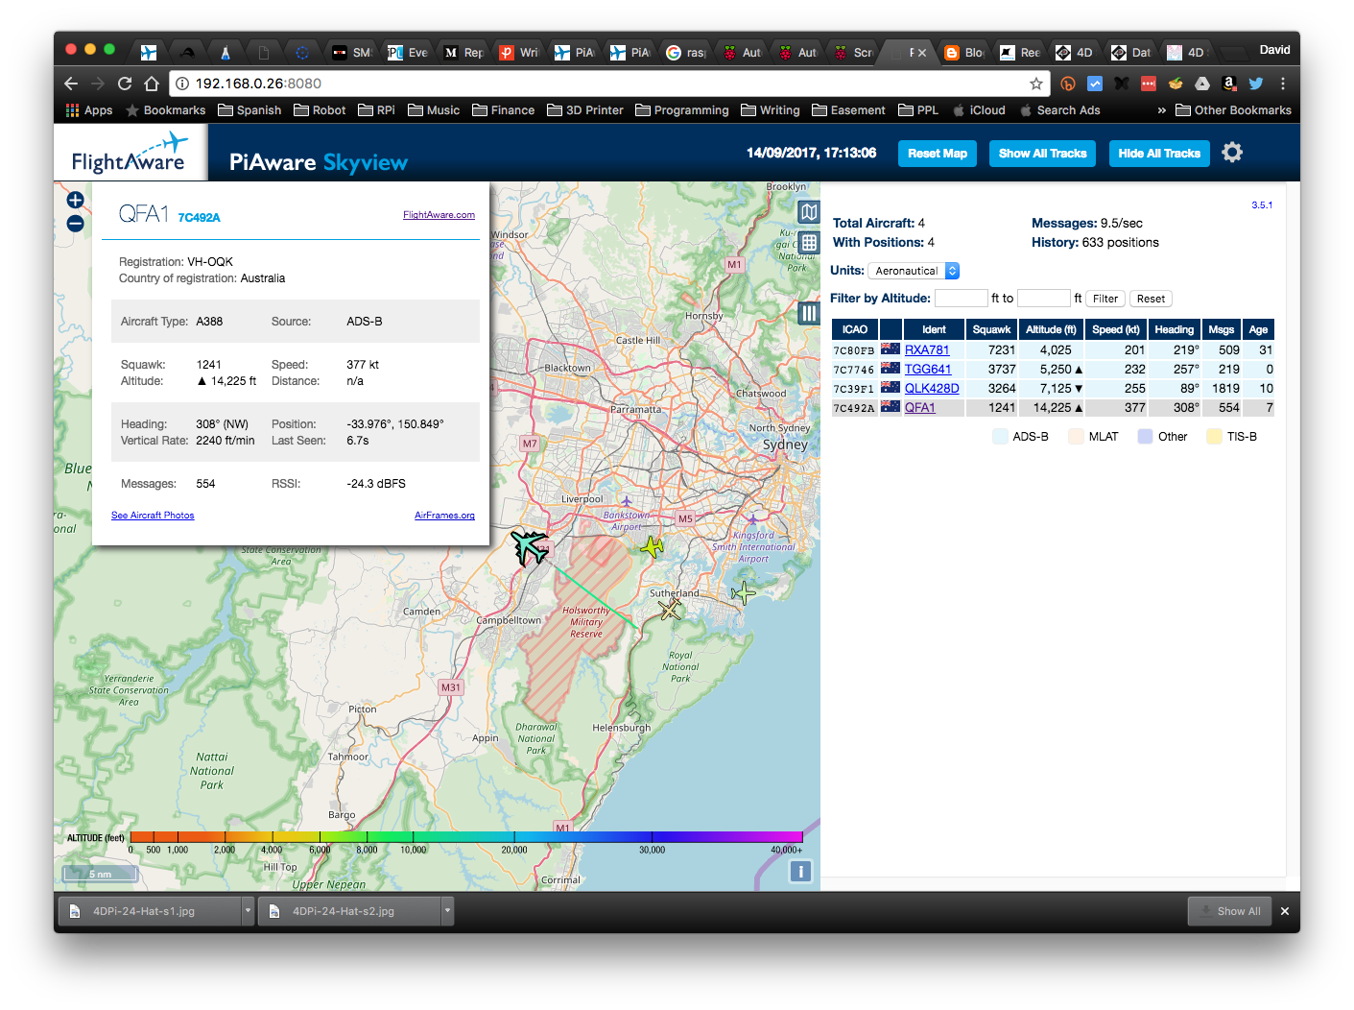The image size is (1354, 1010).
Task: Open the RXA781 flight ident link
Action: click(927, 349)
